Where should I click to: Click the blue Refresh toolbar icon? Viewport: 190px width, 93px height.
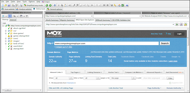(x=55, y=5)
